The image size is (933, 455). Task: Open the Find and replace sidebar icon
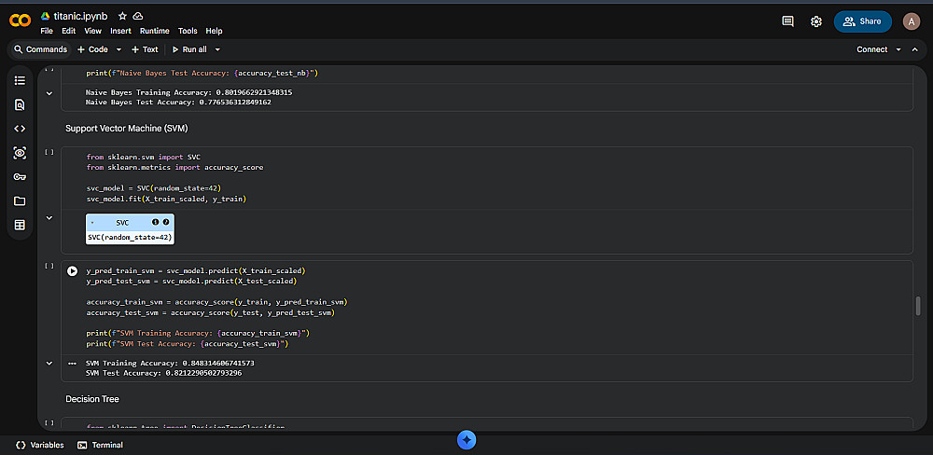click(20, 104)
